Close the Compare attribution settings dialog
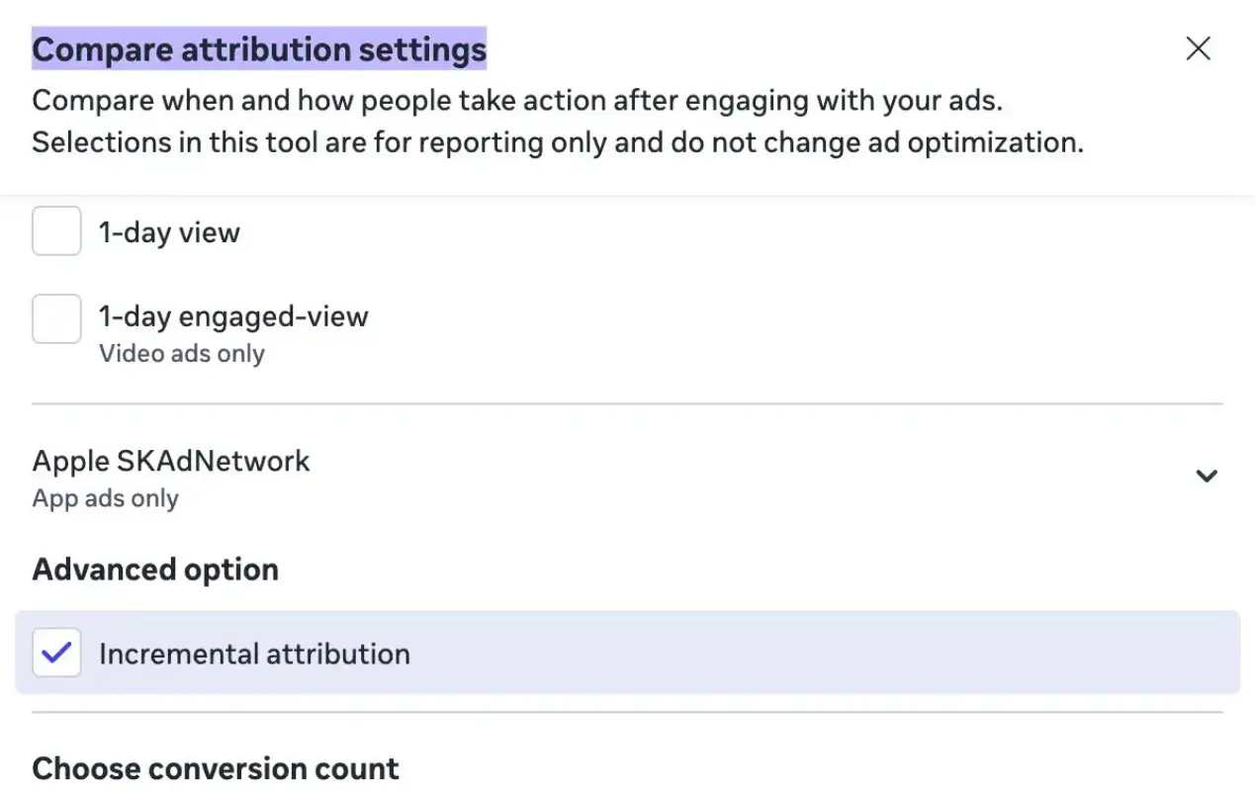Image resolution: width=1256 pixels, height=791 pixels. pos(1198,47)
